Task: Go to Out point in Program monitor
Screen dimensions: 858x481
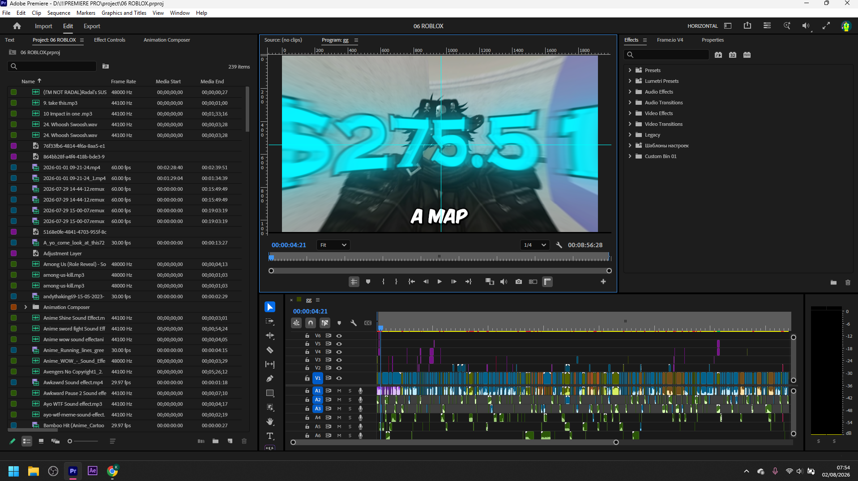Action: (468, 282)
